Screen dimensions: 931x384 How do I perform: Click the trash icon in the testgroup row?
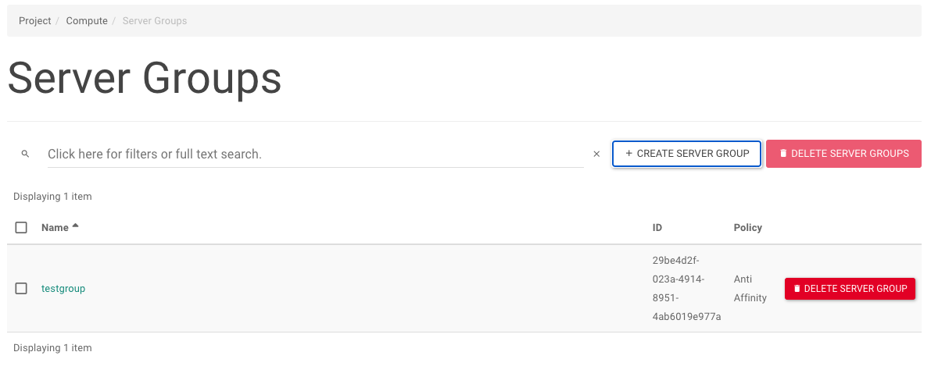[797, 289]
